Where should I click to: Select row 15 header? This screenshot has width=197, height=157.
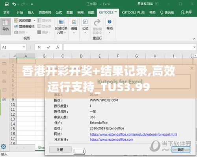point(13,129)
